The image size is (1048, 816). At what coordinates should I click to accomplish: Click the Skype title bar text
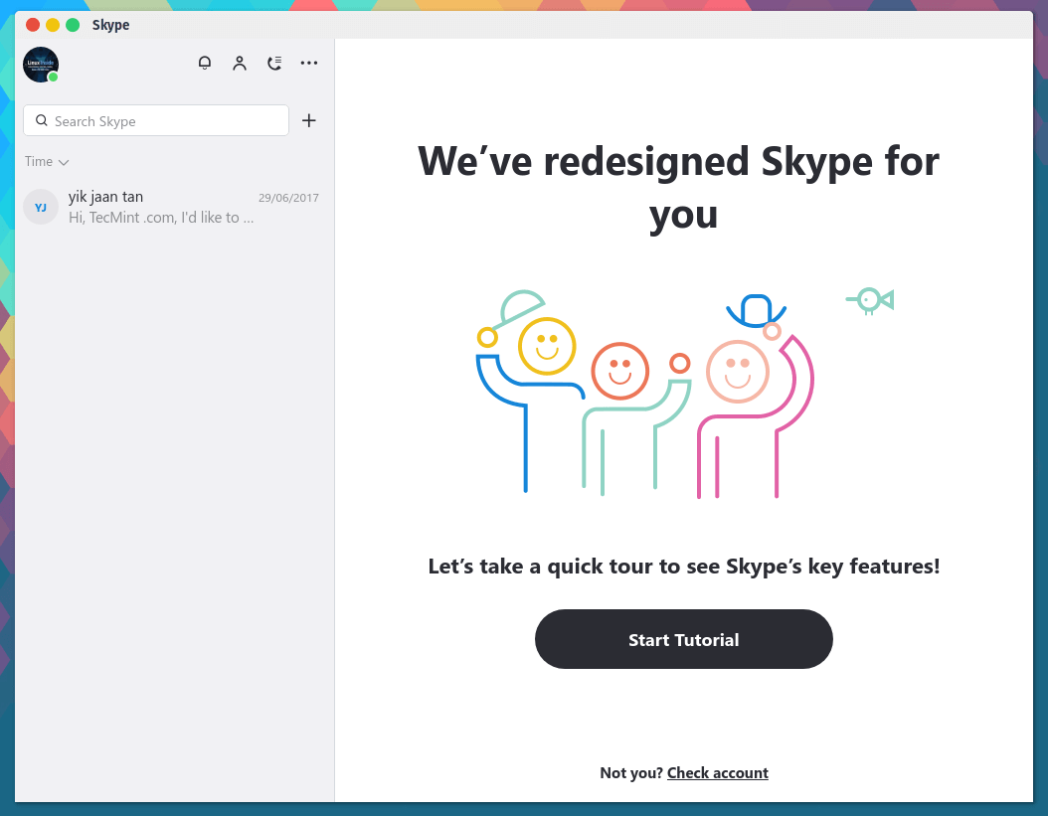(x=110, y=25)
